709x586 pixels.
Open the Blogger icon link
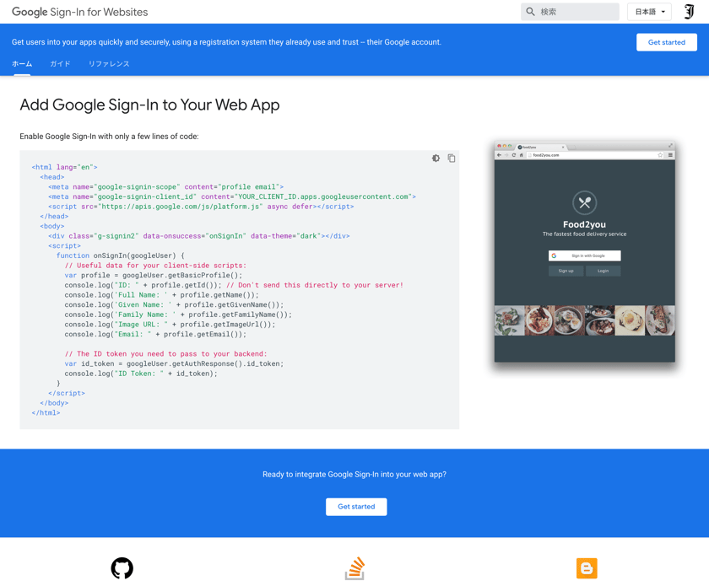(x=587, y=568)
